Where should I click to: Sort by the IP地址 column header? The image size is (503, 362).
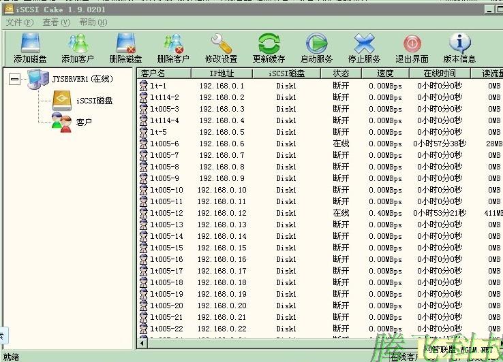pyautogui.click(x=222, y=73)
